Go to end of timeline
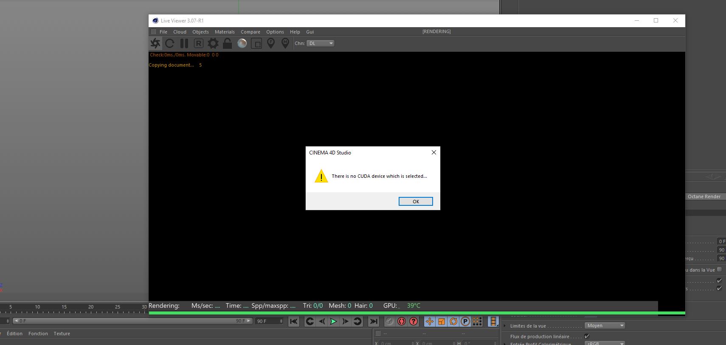726x345 pixels. coord(374,322)
